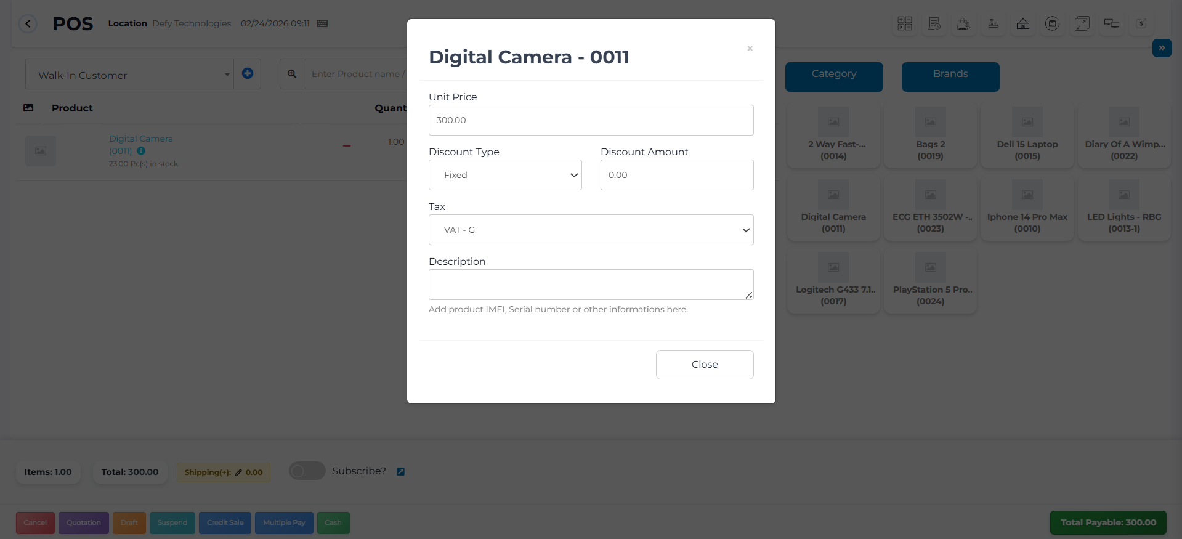The image size is (1182, 539).
Task: Click the blue plus add-customer icon
Action: (248, 74)
